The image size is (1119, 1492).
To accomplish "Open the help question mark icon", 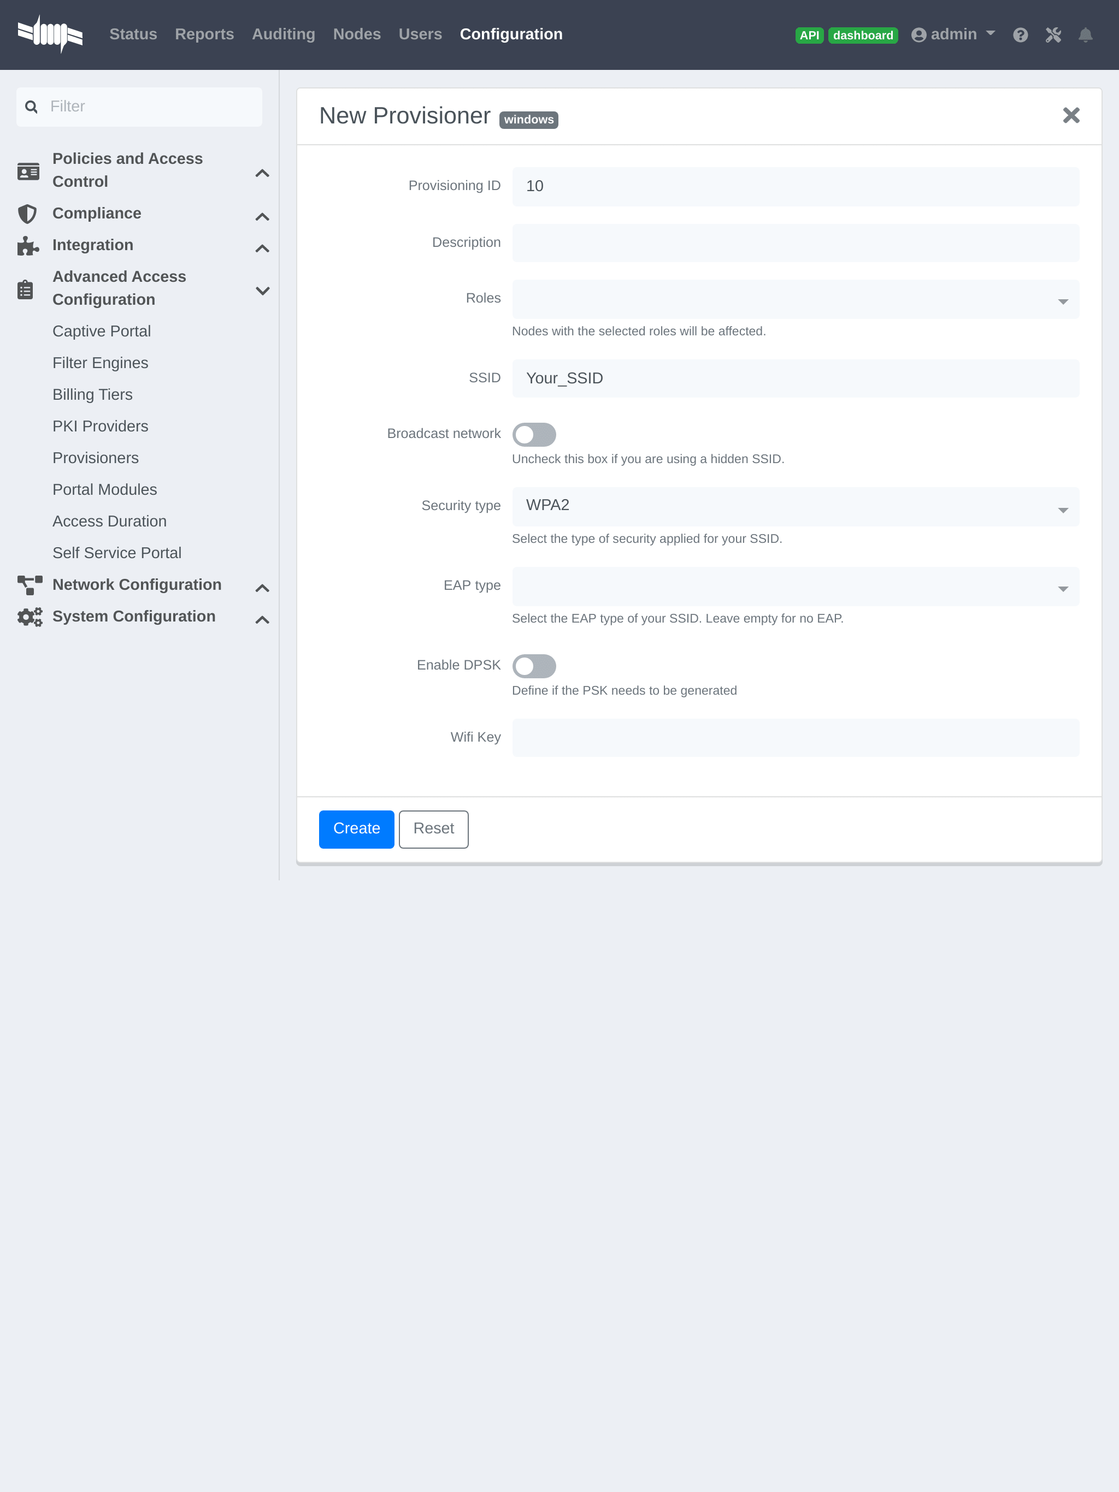I will tap(1020, 35).
